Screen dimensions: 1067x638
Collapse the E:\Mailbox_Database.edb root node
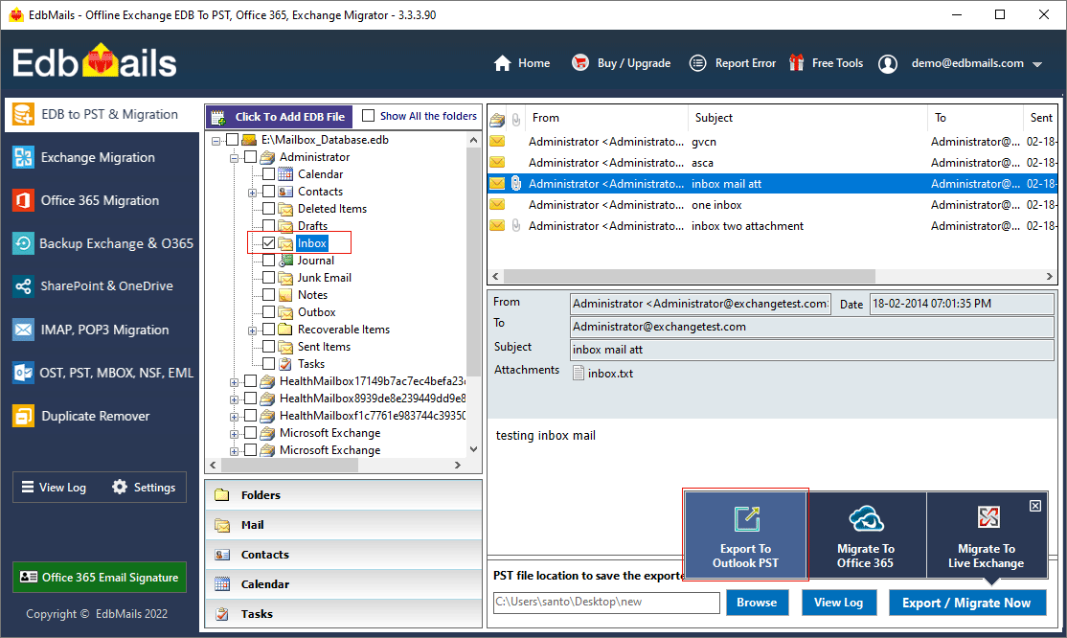coord(216,141)
